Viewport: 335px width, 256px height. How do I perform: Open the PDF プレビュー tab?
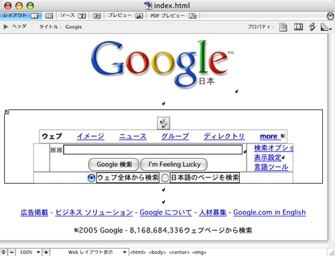click(174, 15)
